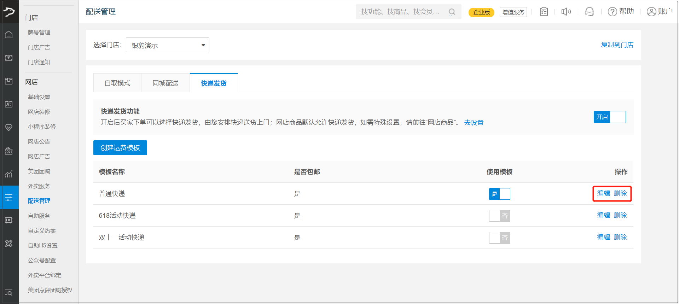Open the goods box icon in the left rail
This screenshot has height=304, width=679.
coord(9,81)
